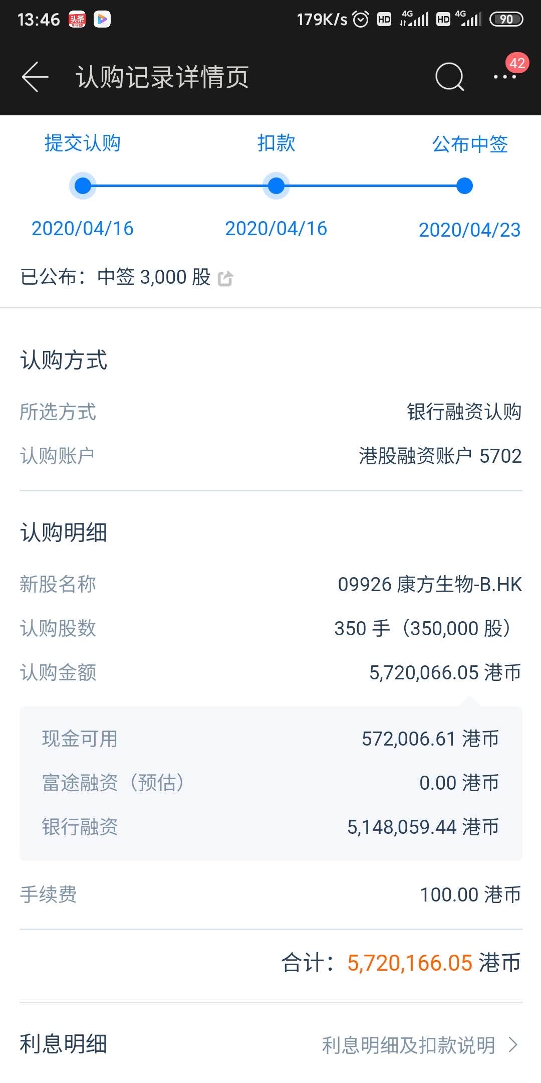The image size is (541, 1083).
Task: Click the 扣款 progress dot
Action: [x=276, y=186]
